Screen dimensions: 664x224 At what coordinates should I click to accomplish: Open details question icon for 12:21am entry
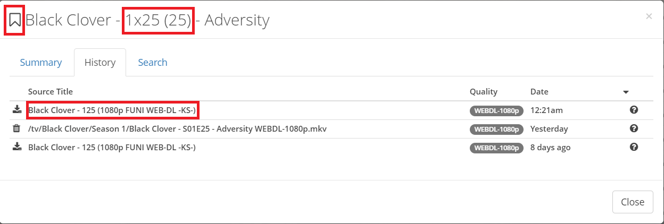point(634,110)
